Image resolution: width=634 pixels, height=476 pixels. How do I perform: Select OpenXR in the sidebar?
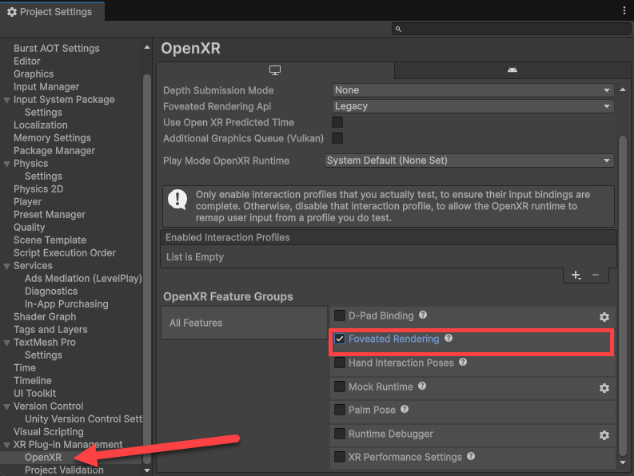43,457
